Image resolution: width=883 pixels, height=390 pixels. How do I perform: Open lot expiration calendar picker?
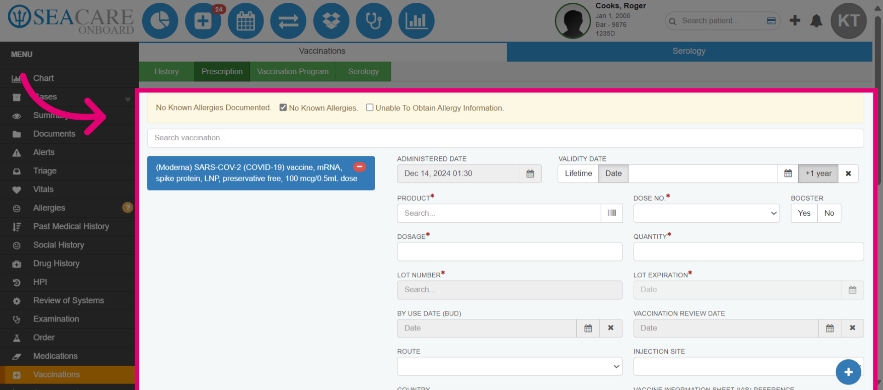[852, 290]
